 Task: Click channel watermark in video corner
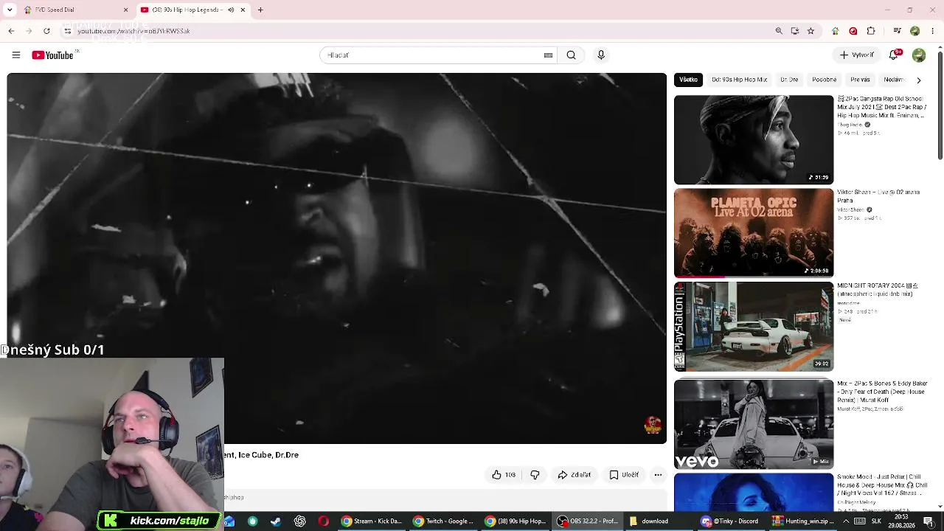tap(653, 425)
